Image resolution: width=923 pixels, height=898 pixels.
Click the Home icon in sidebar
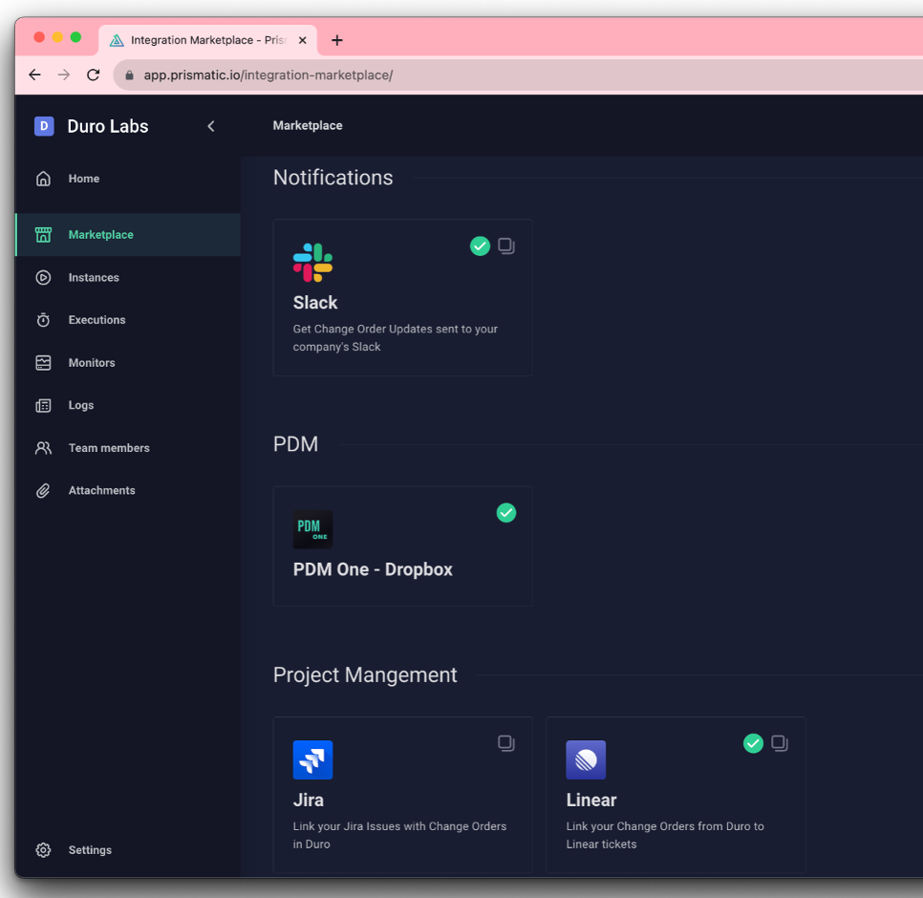click(43, 179)
